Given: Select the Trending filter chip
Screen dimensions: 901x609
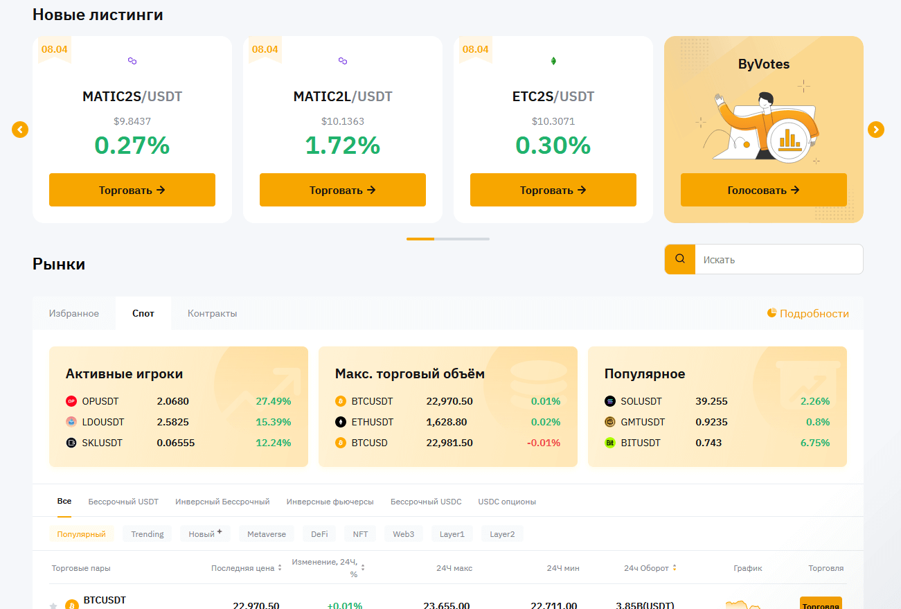Looking at the screenshot, I should pyautogui.click(x=148, y=534).
